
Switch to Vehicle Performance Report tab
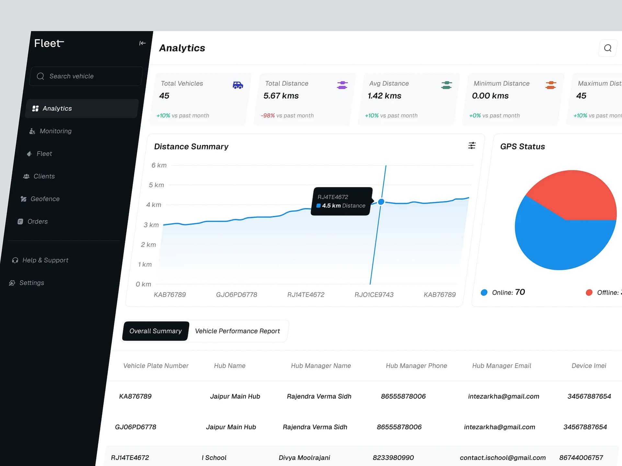pyautogui.click(x=237, y=331)
